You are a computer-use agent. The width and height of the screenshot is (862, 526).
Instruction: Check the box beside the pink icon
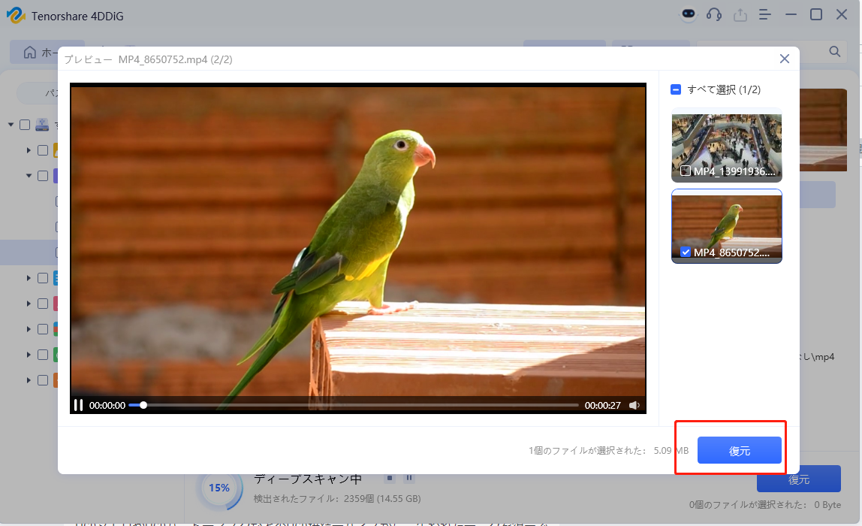point(43,304)
